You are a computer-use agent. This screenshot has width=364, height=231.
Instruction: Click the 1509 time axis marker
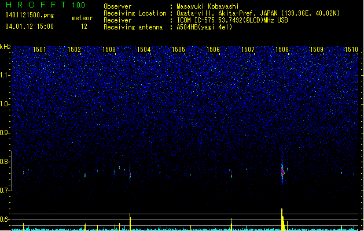(317, 50)
